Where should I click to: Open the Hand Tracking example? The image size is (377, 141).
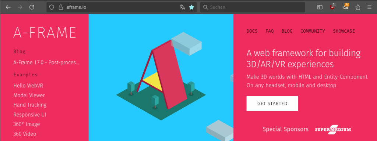tap(30, 105)
